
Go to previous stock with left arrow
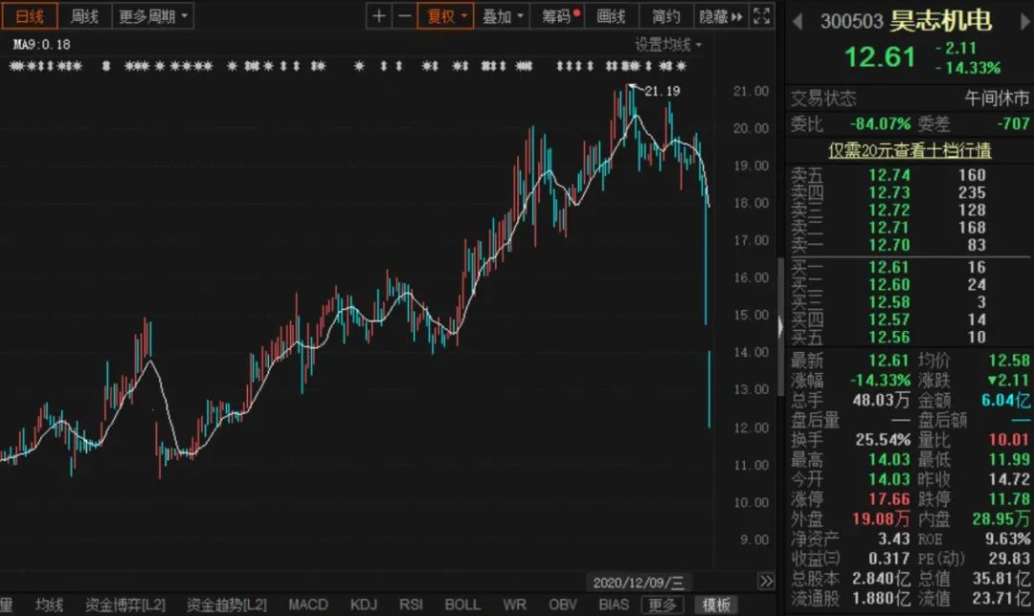coord(798,22)
